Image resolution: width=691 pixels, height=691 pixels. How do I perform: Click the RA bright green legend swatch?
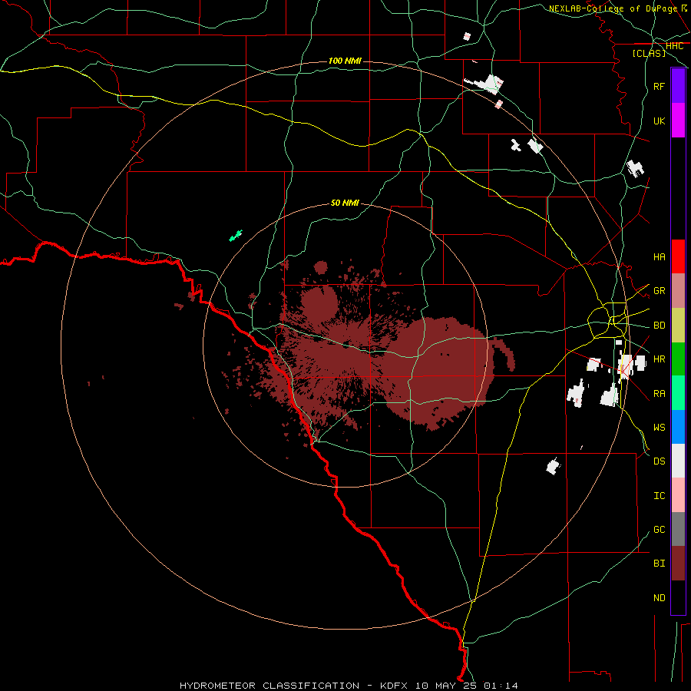678,392
